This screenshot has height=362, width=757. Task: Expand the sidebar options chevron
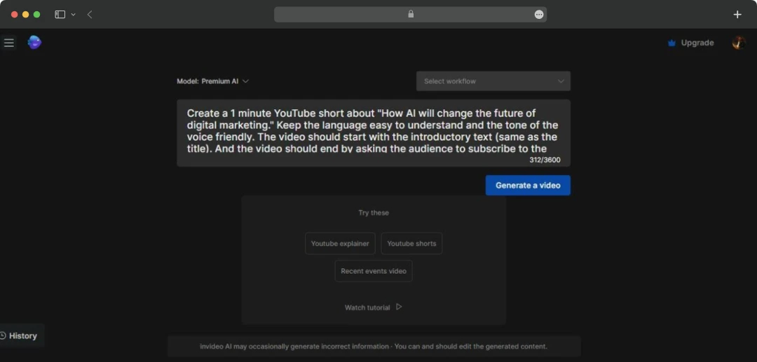(74, 15)
